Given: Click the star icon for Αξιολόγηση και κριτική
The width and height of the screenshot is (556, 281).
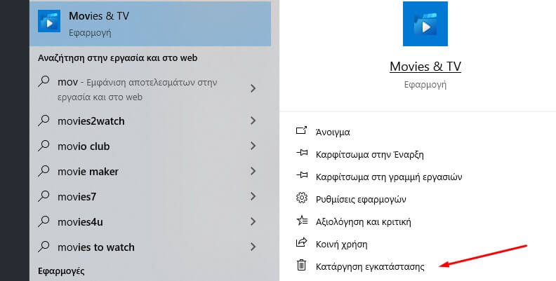Looking at the screenshot, I should (302, 221).
